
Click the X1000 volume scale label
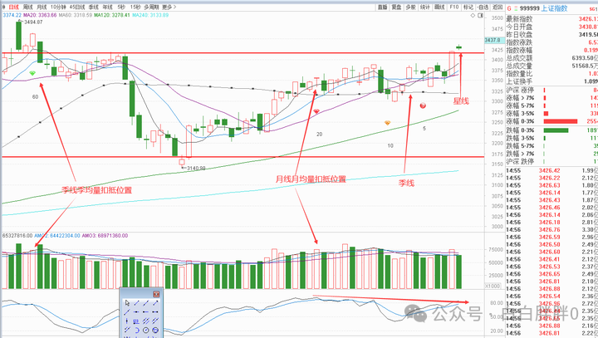493,287
